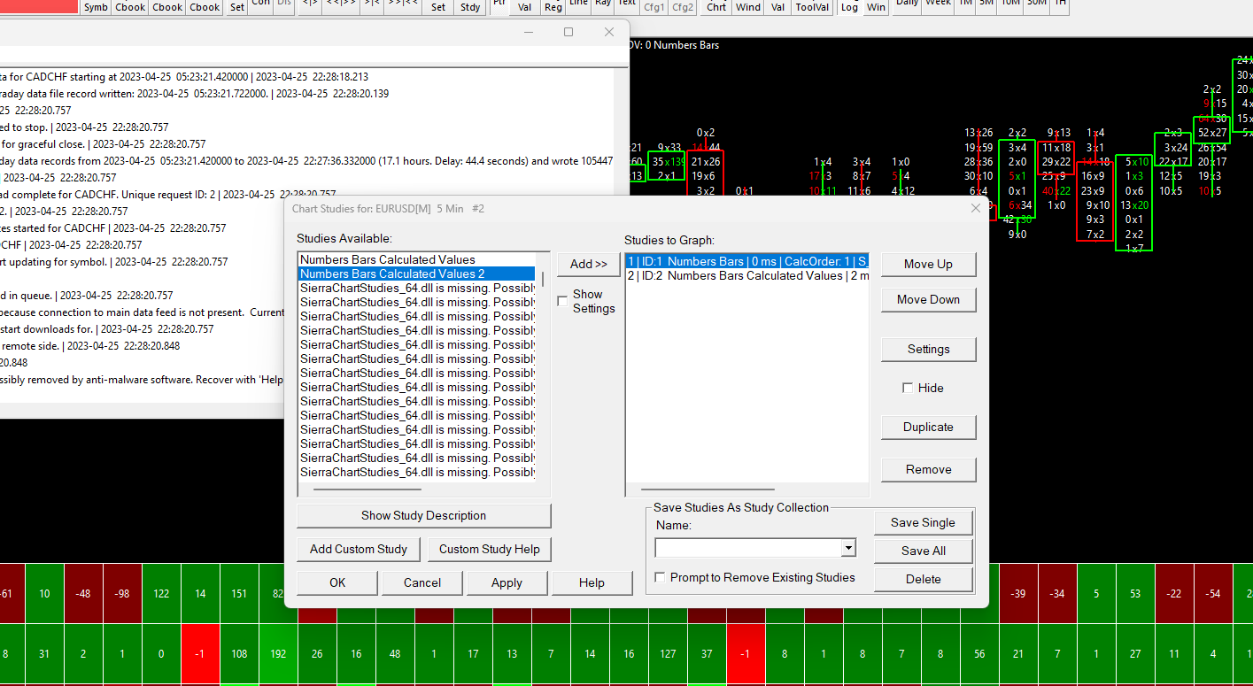The image size is (1253, 686).
Task: Close the Chart Studies dialog
Action: click(x=976, y=208)
